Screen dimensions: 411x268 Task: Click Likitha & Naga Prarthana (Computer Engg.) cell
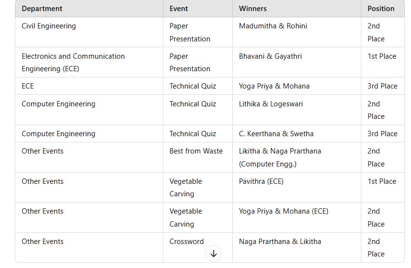296,157
